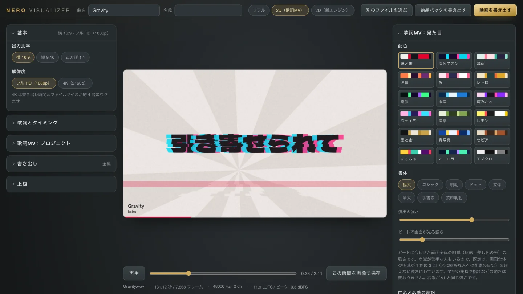The width and height of the screenshot is (523, 294).
Task: Adjust the ビートで画面が光る強さ slider
Action: click(x=454, y=240)
